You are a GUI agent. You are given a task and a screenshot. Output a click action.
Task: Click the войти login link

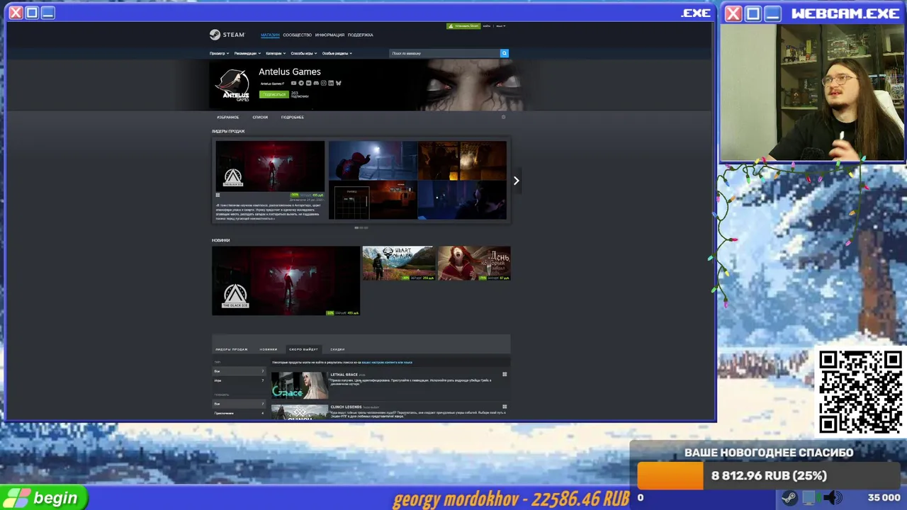point(487,26)
